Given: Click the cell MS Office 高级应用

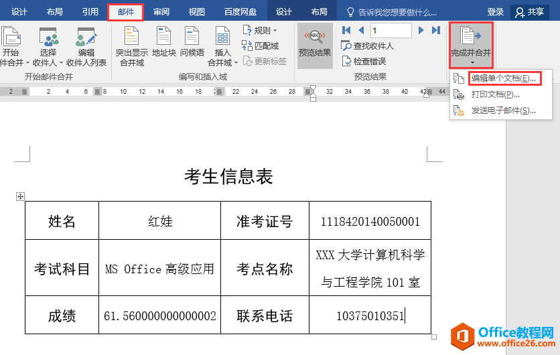Looking at the screenshot, I should click(x=159, y=268).
